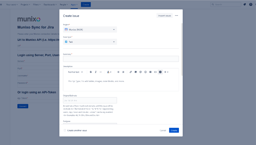Open the notifications icon
Image resolution: width=256 pixels, height=145 pixels.
pos(245,5)
